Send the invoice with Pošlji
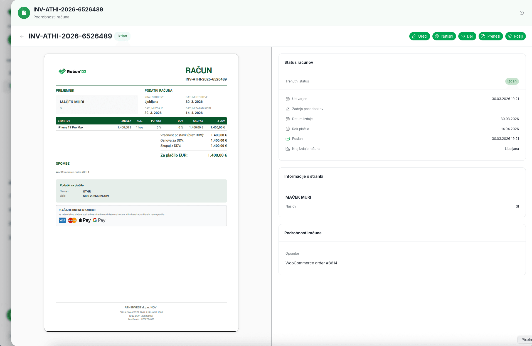Viewport: 532px width, 346px height. [515, 36]
